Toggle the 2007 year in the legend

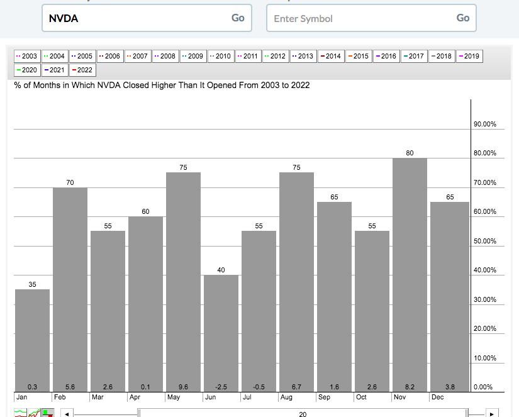pos(138,56)
